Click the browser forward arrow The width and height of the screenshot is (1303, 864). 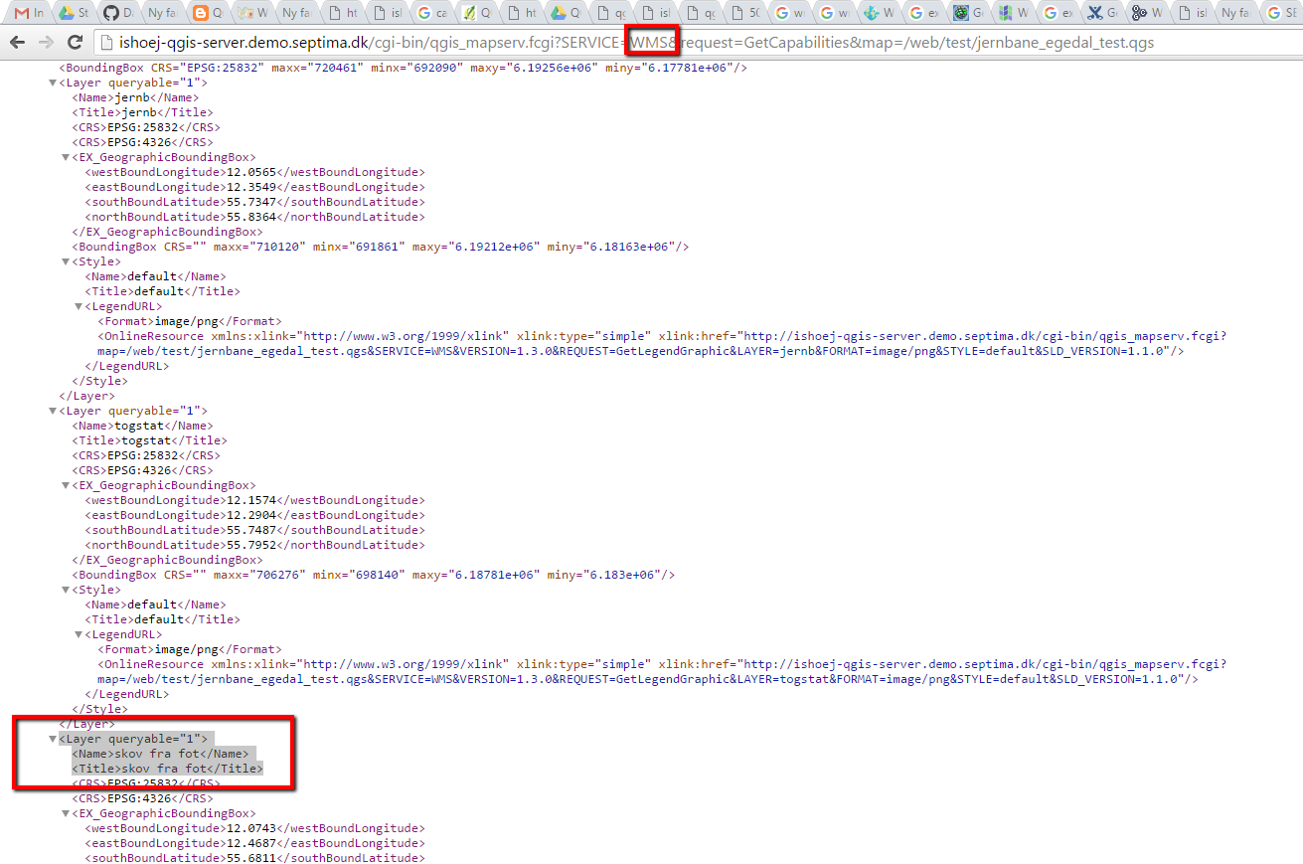tap(46, 43)
